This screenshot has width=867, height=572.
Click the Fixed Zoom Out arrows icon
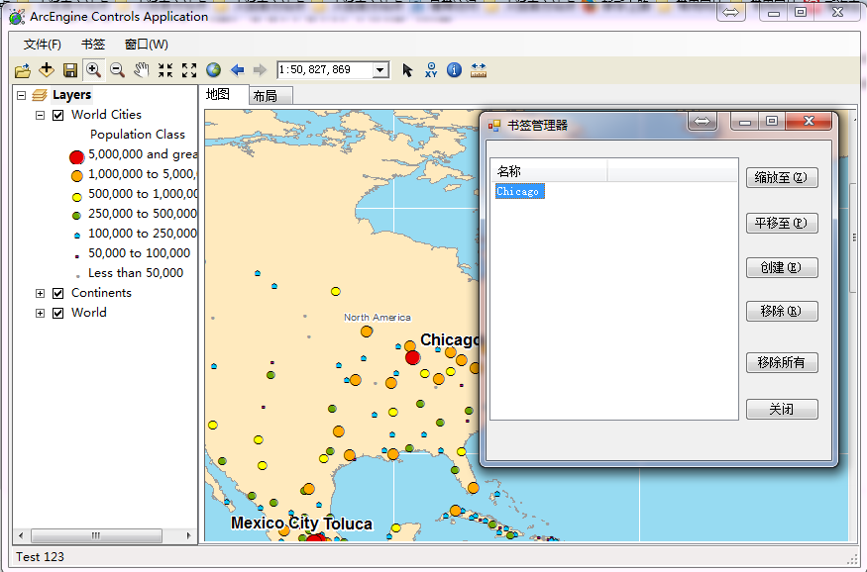(x=189, y=70)
